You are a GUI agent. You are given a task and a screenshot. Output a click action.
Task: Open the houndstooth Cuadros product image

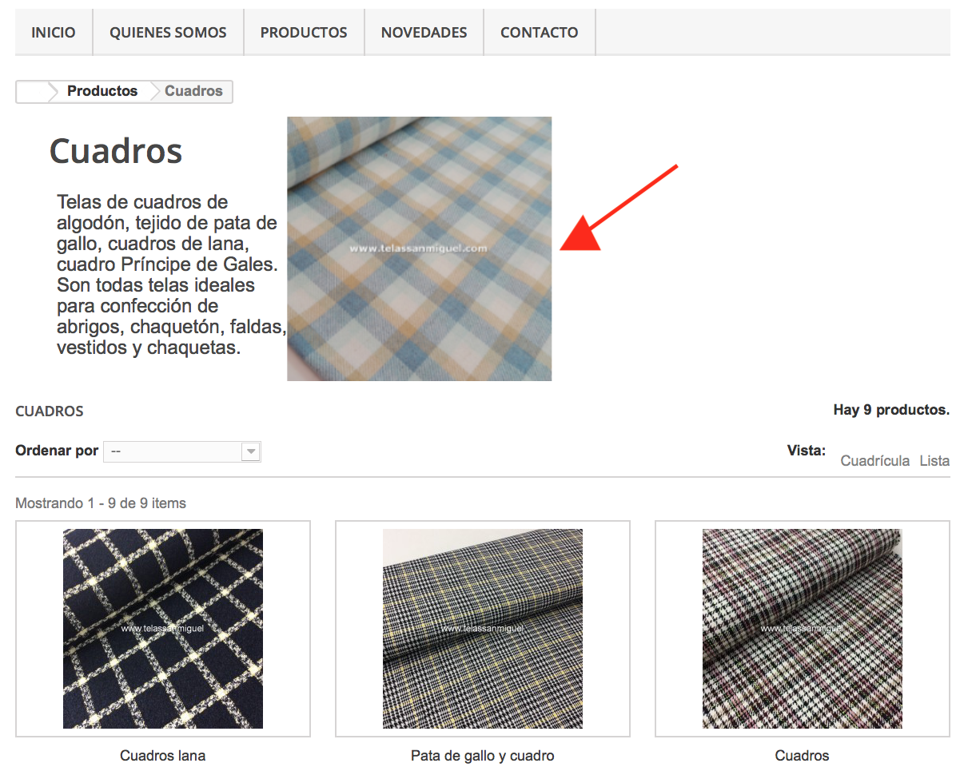pos(803,629)
